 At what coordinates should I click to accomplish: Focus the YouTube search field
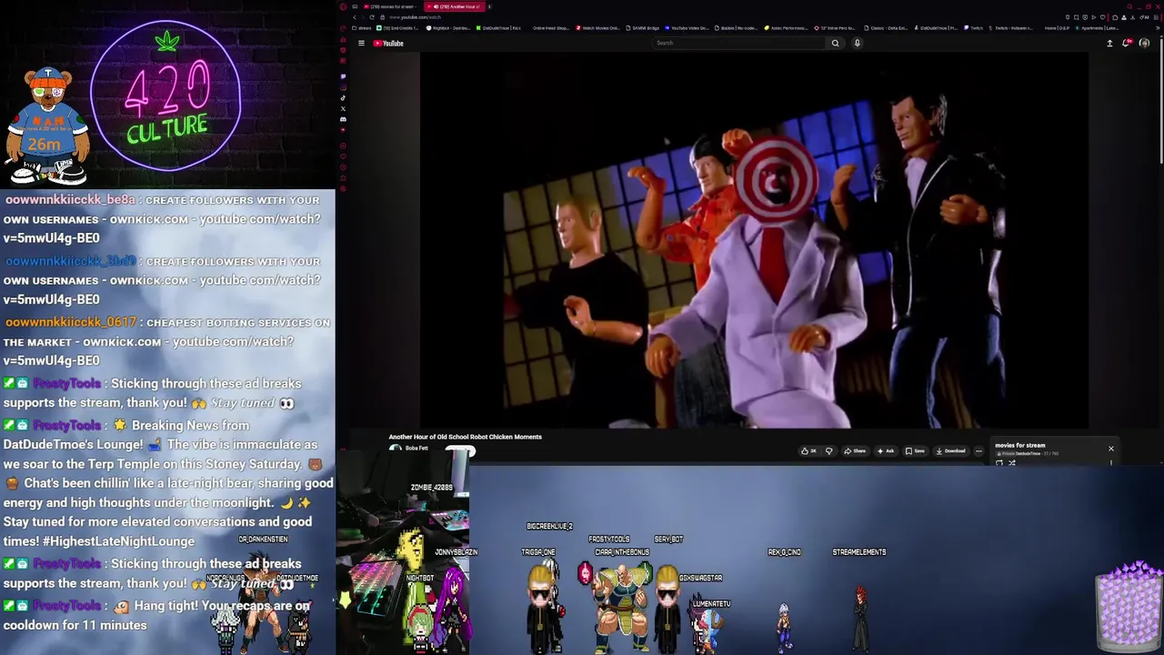point(740,43)
